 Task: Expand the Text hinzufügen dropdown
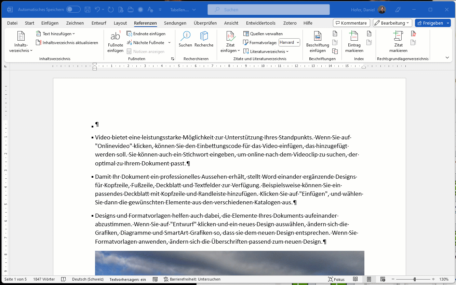pyautogui.click(x=55, y=33)
